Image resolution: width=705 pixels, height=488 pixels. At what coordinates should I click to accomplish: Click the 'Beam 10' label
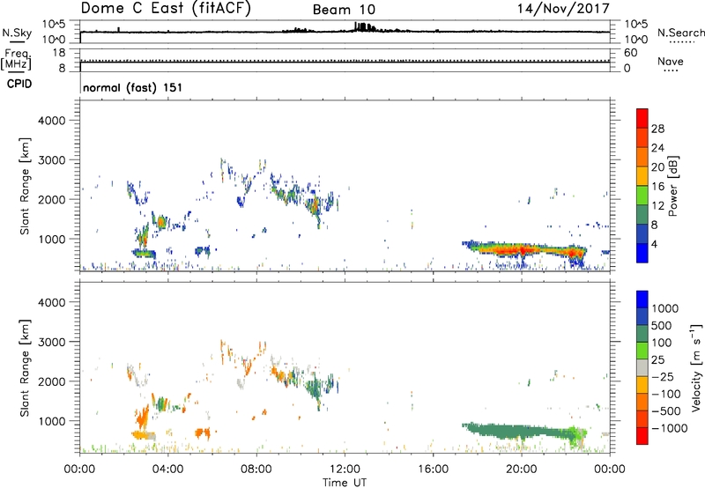tap(344, 10)
